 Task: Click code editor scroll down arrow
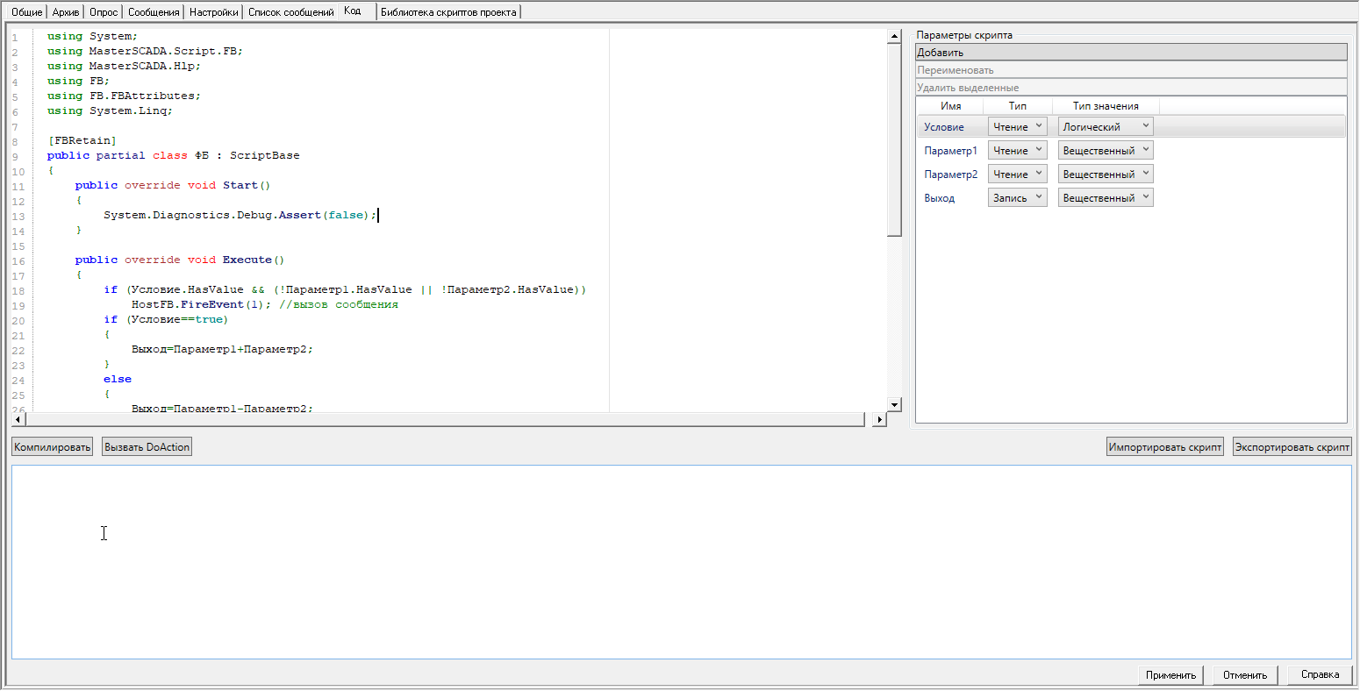click(895, 404)
